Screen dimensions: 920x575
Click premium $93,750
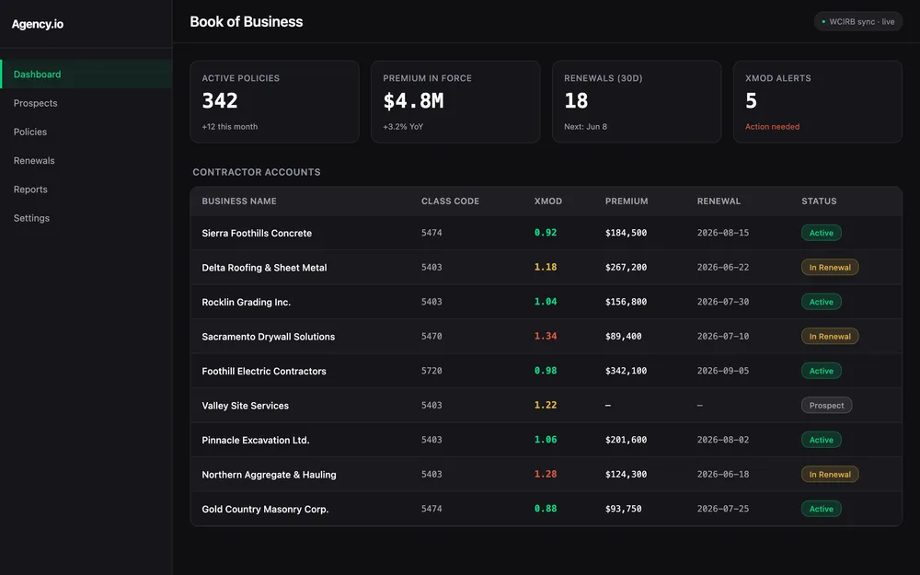tap(624, 509)
